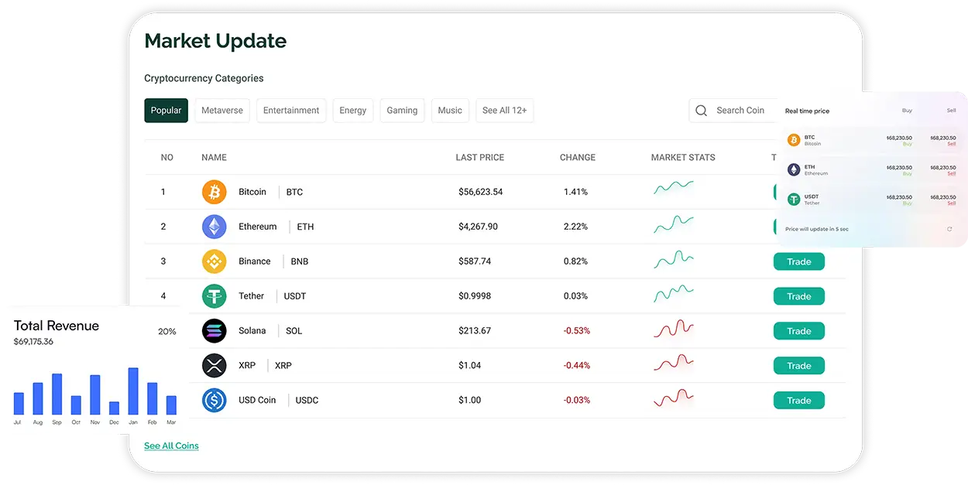Select the Popular category tab
Viewport: 968px width, 485px height.
tap(166, 111)
